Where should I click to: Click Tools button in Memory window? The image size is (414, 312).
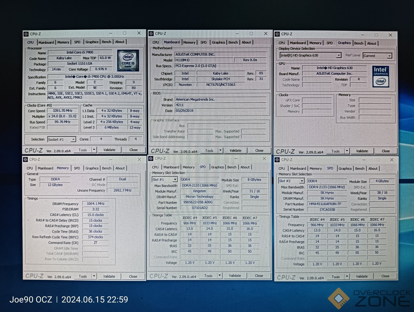coord(83,276)
